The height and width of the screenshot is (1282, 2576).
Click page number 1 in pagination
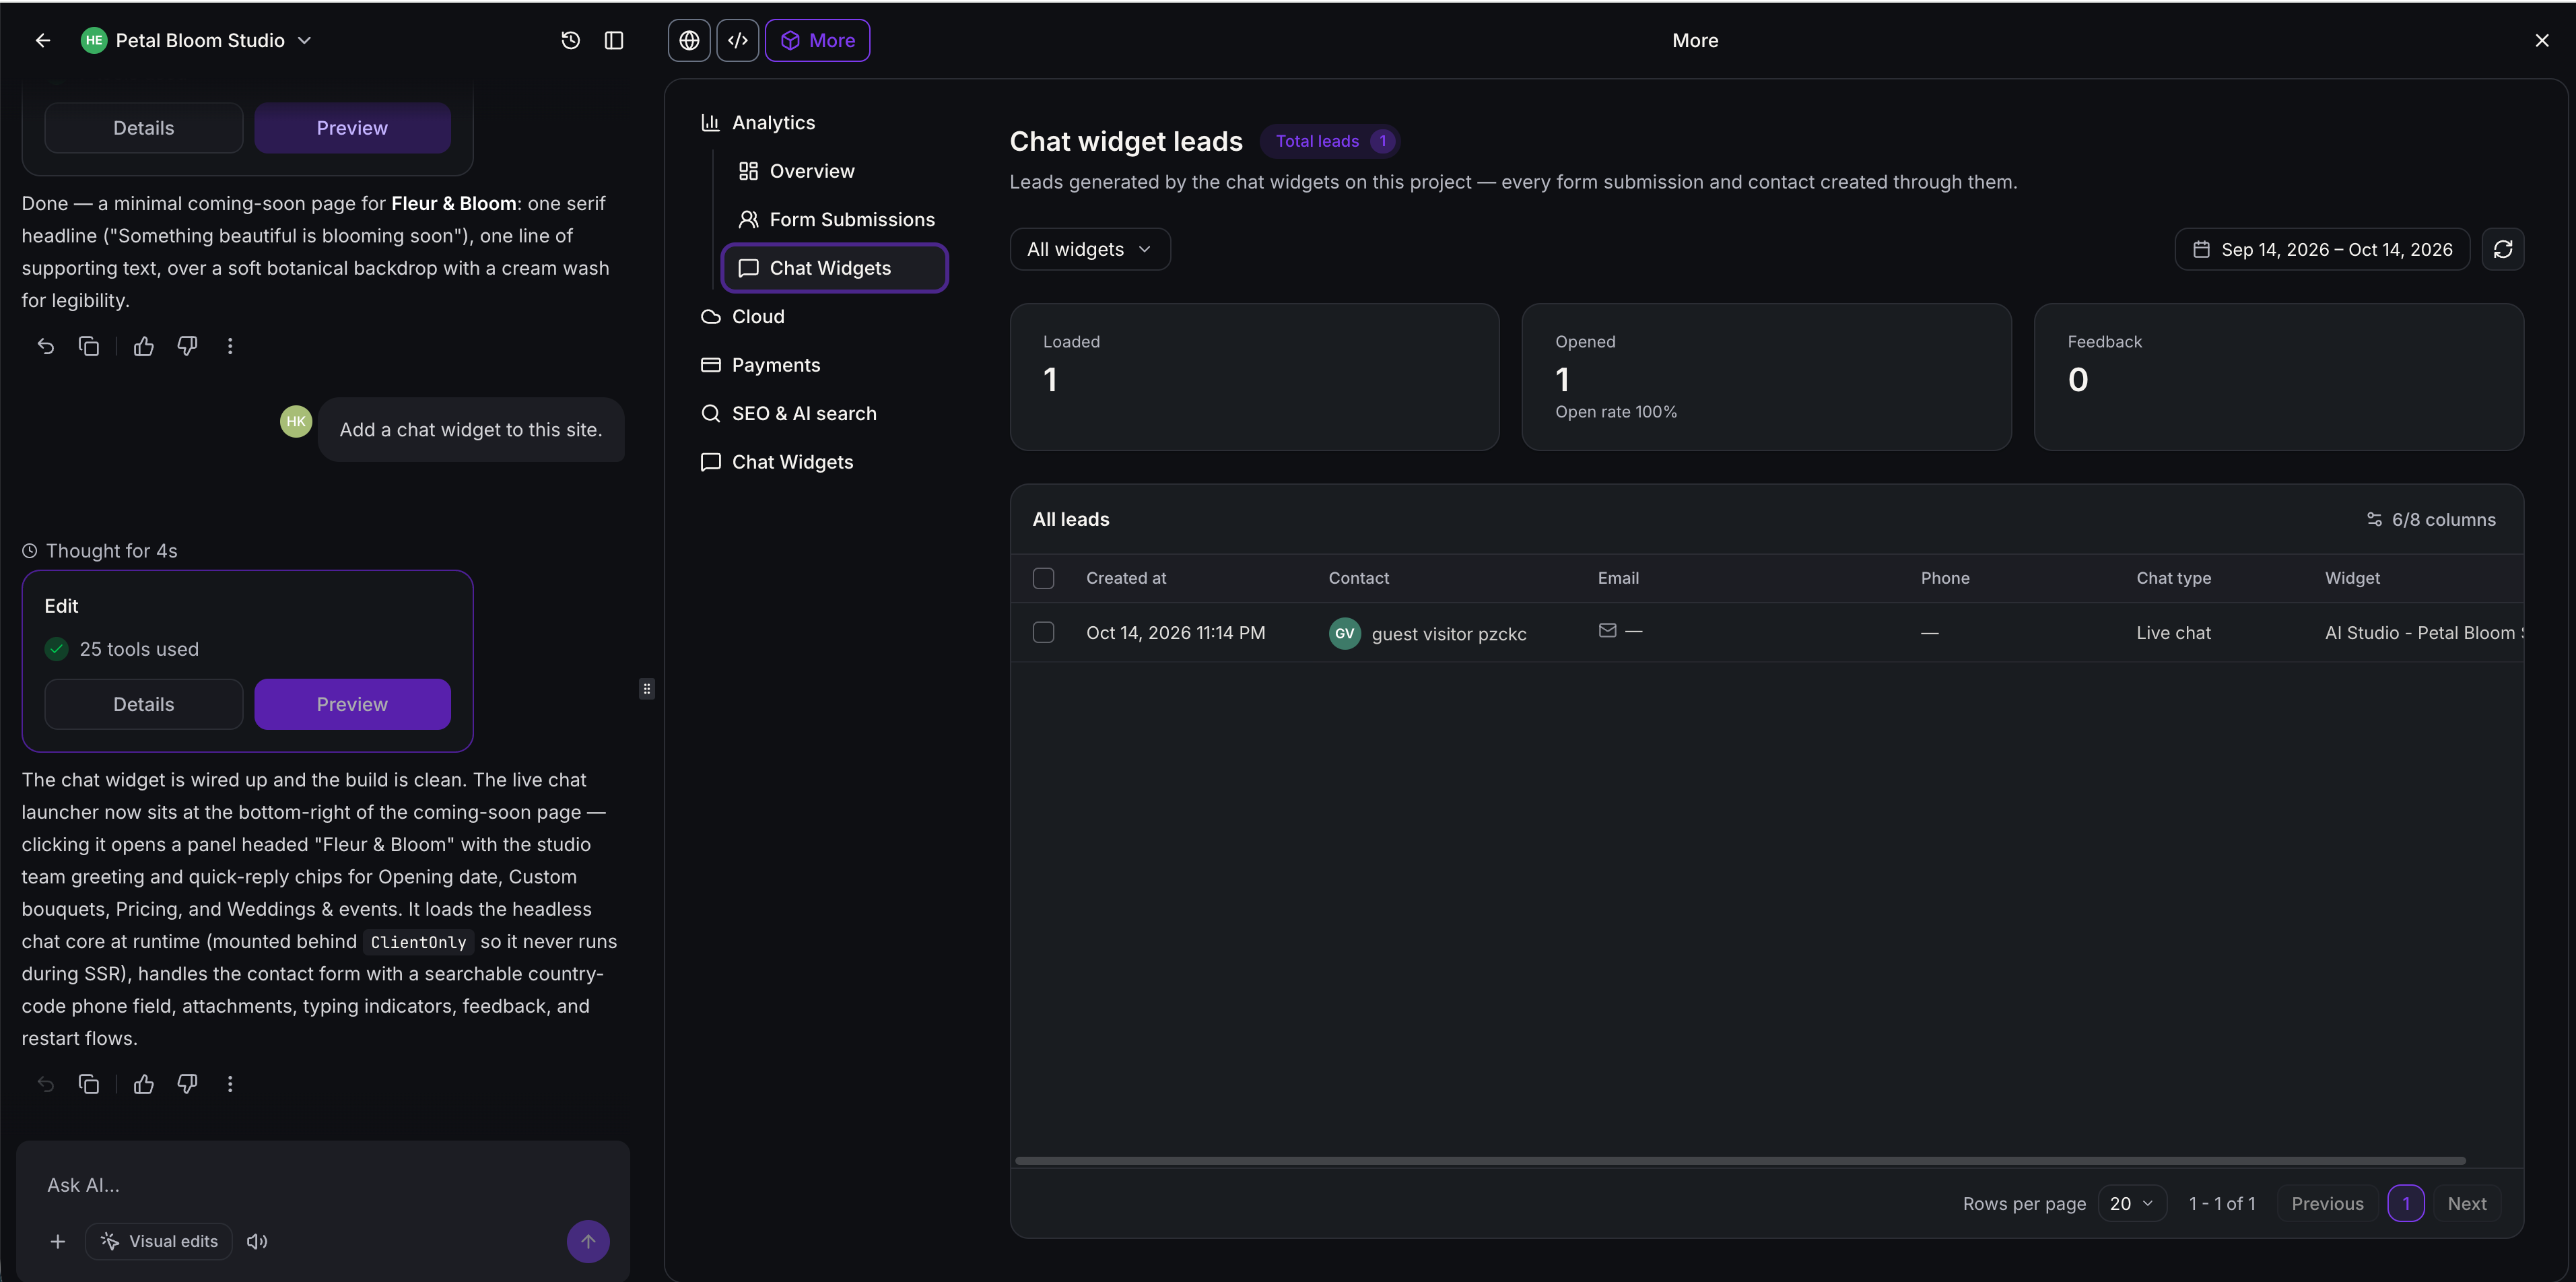[x=2405, y=1203]
